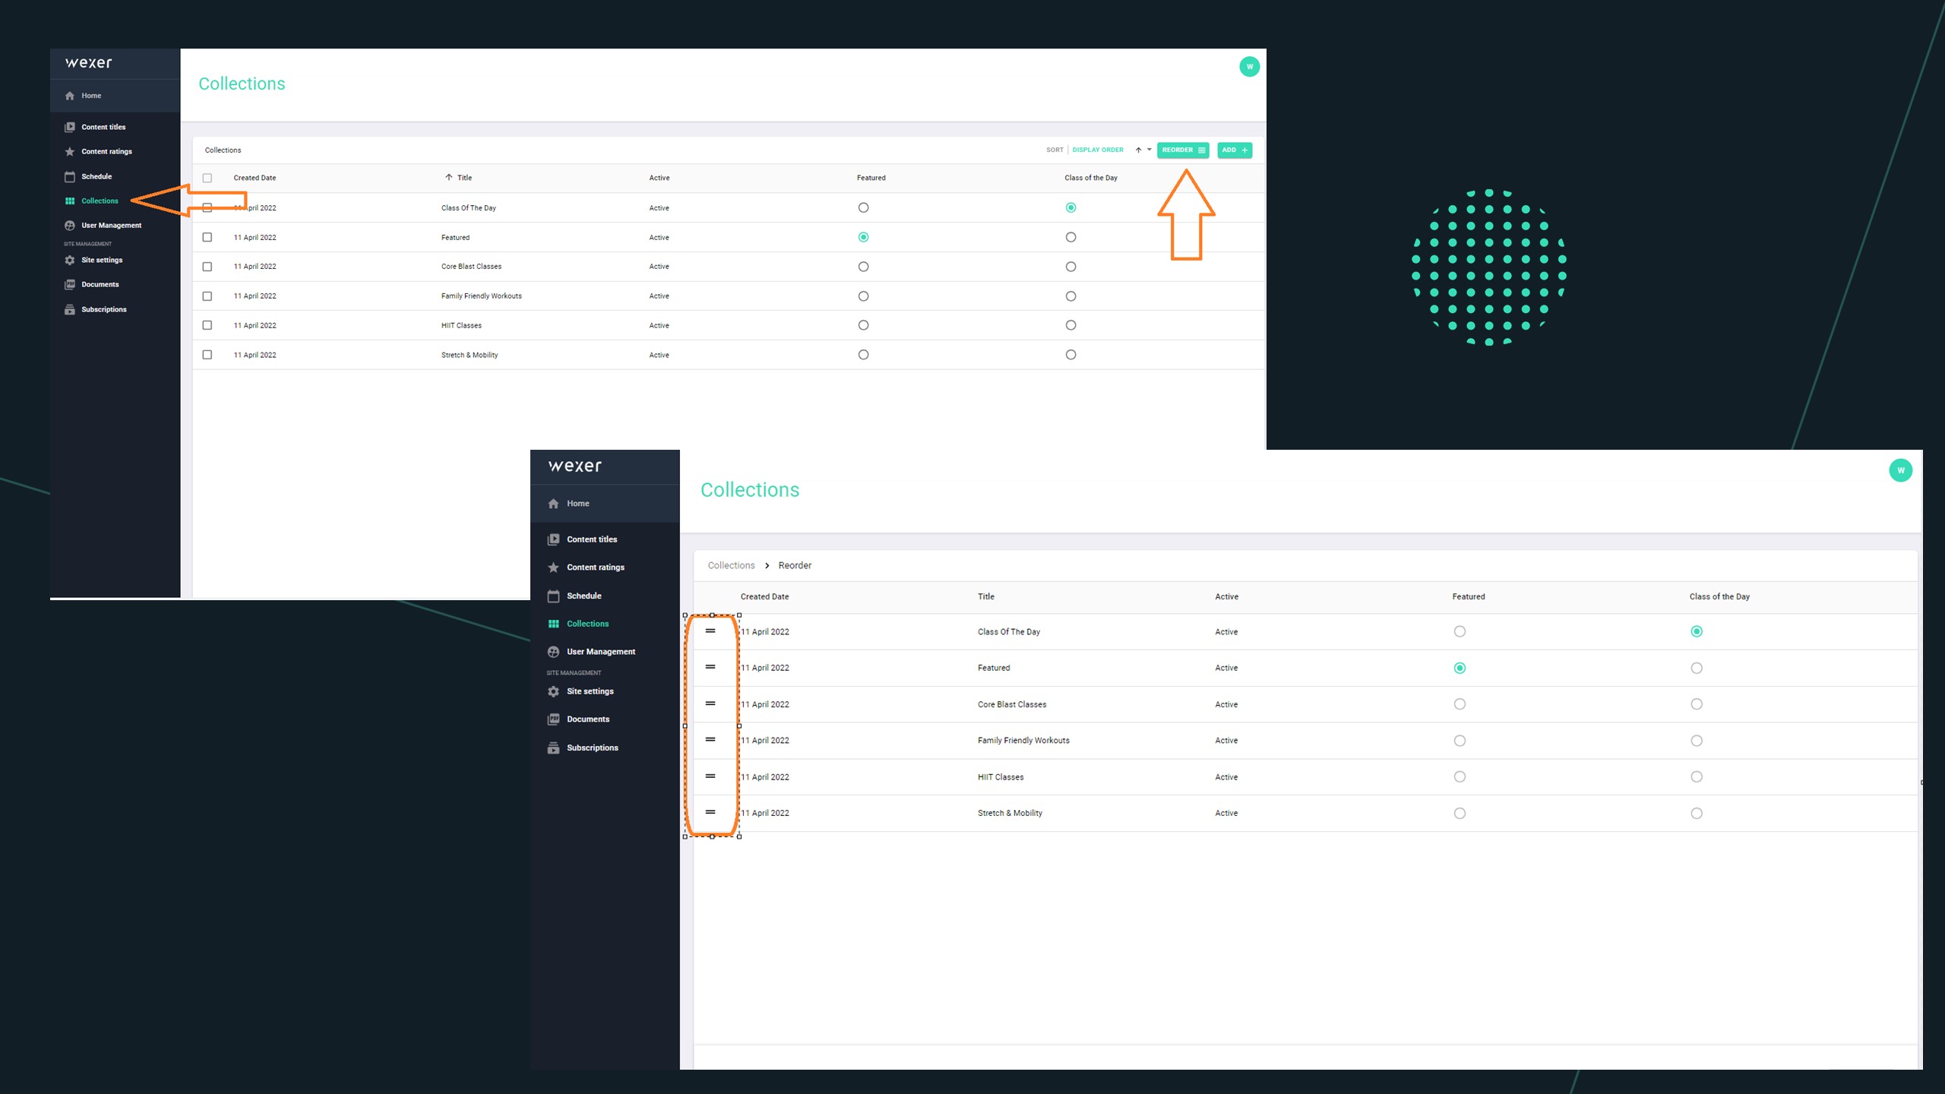The width and height of the screenshot is (1945, 1094).
Task: Open the sort dropdown arrow beside Display Order
Action: (1149, 150)
